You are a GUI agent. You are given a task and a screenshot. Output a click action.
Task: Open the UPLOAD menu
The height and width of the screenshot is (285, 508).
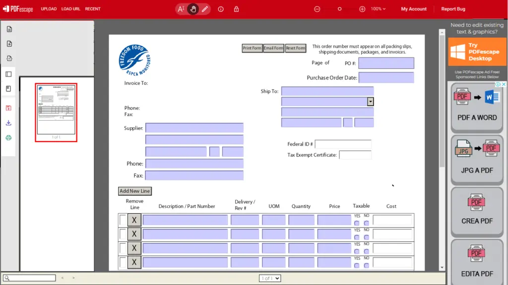(x=49, y=9)
